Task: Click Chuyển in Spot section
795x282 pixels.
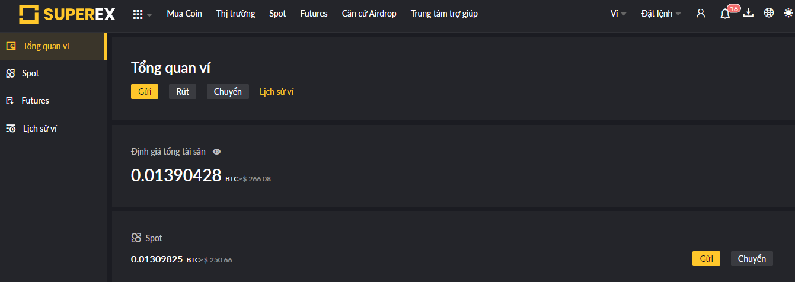Action: coord(752,259)
